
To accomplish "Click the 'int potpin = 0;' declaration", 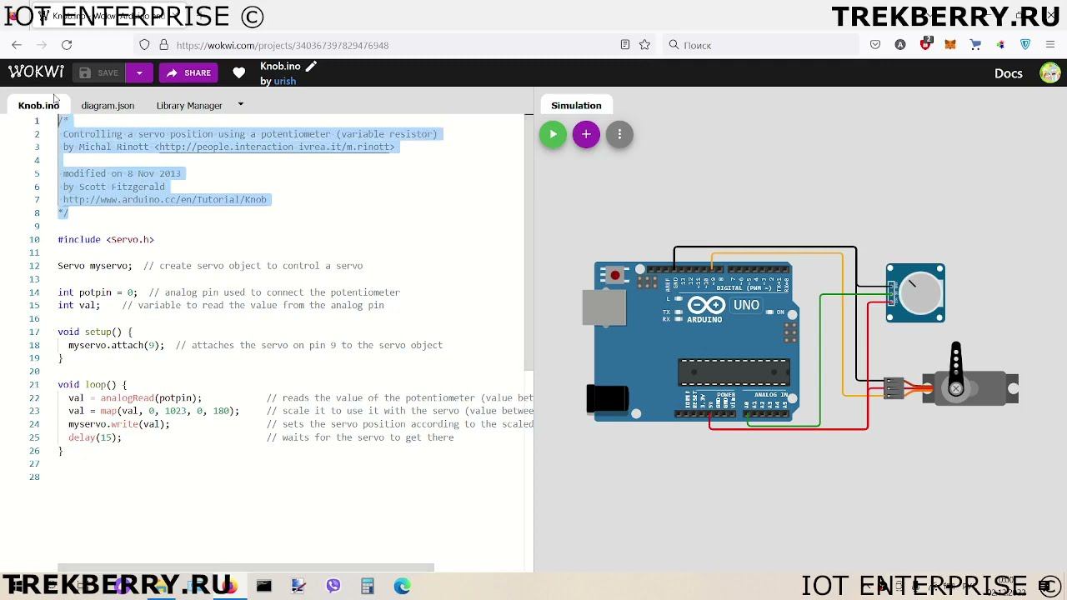I will pyautogui.click(x=97, y=292).
